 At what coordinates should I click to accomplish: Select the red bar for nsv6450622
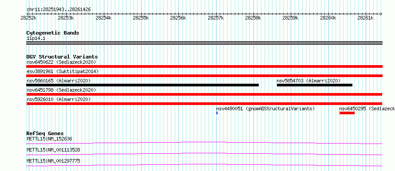pos(204,66)
